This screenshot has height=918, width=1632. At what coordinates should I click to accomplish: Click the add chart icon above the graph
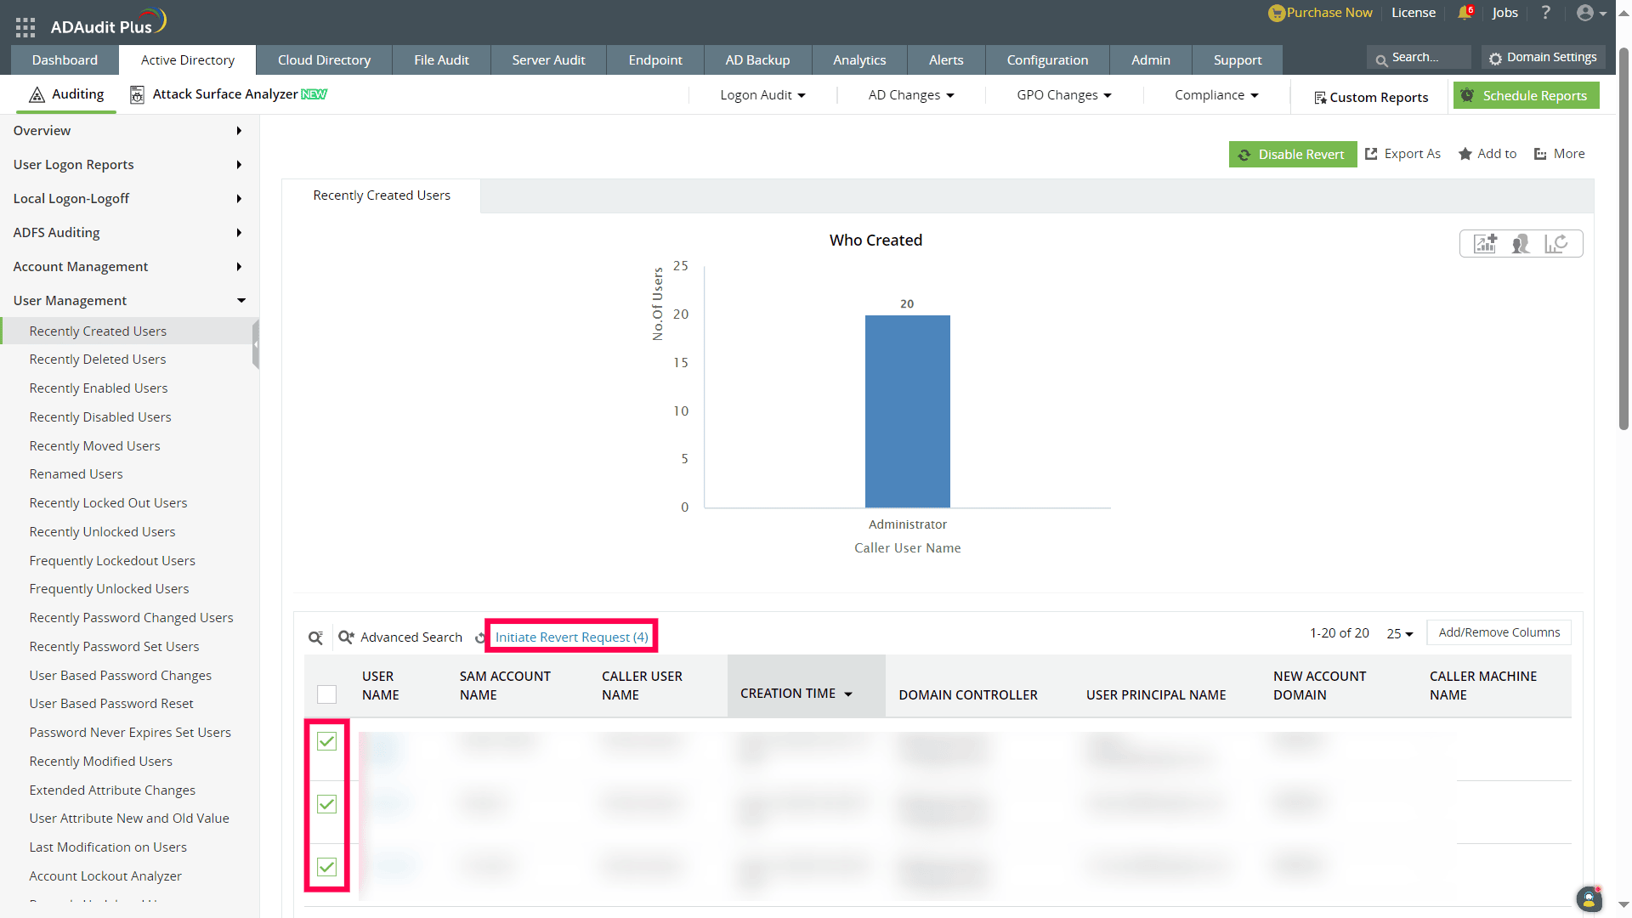point(1485,244)
